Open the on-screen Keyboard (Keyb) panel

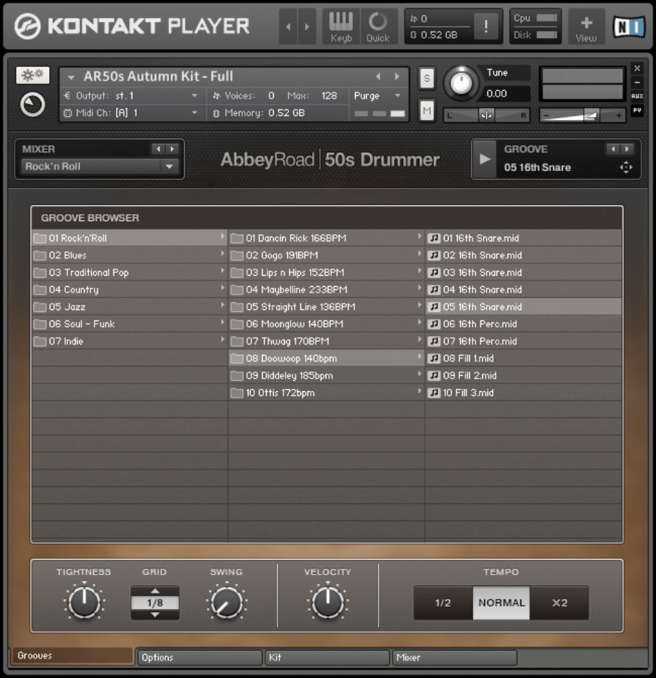coord(340,27)
